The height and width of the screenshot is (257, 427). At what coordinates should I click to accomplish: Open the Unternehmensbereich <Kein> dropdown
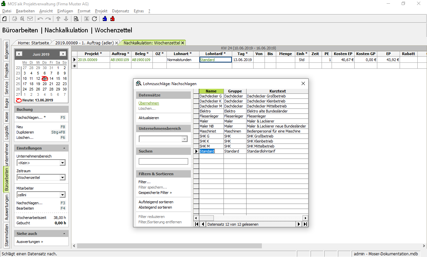62,163
